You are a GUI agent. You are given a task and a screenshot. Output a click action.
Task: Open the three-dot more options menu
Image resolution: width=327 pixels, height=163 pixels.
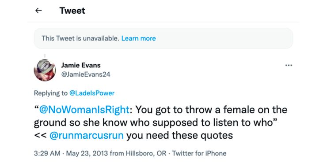(289, 65)
